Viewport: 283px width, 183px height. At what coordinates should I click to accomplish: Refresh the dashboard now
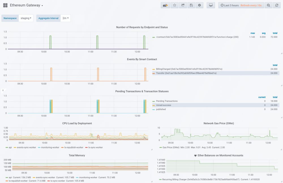tap(277, 5)
